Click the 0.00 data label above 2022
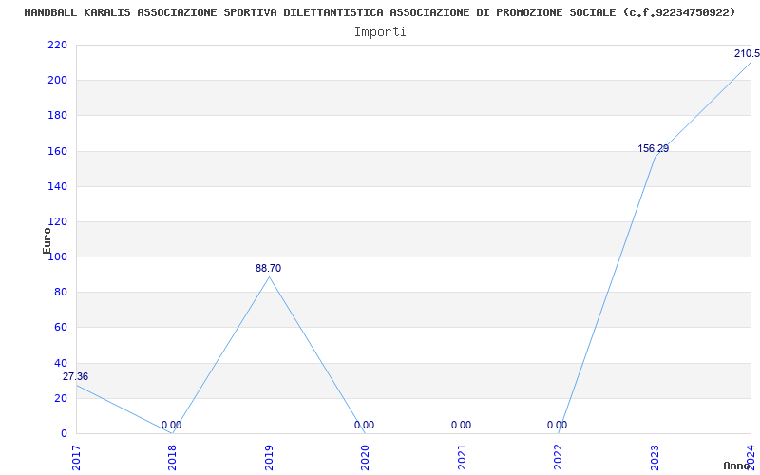 558,425
